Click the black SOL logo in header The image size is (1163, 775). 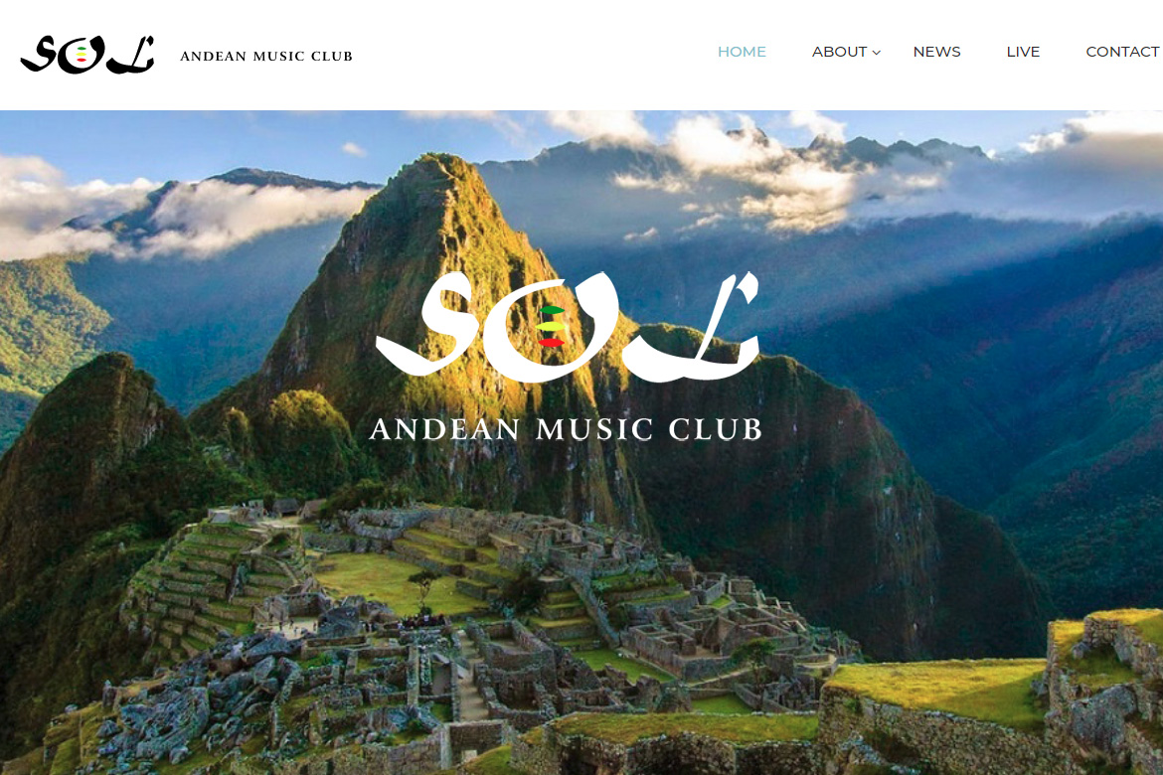coord(87,54)
